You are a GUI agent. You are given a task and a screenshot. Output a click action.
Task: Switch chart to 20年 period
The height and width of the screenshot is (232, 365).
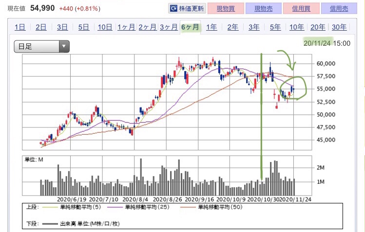pos(318,27)
